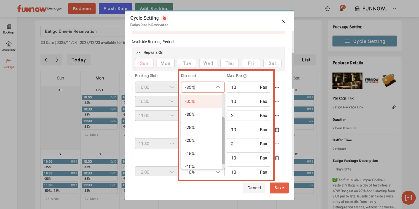Open the settings gear icon
The height and width of the screenshot is (209, 419).
pyautogui.click(x=327, y=9)
